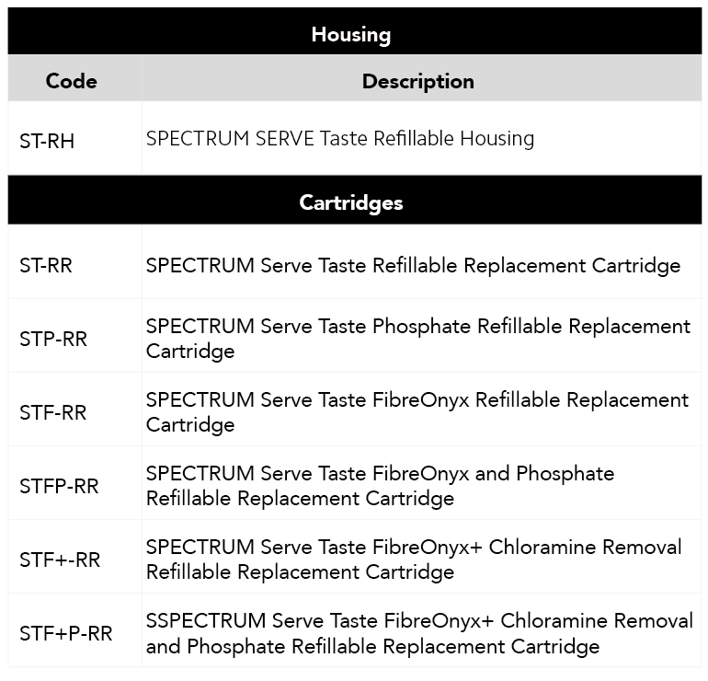The height and width of the screenshot is (681, 708).
Task: Click the word SERVE in housing row
Action: [286, 139]
